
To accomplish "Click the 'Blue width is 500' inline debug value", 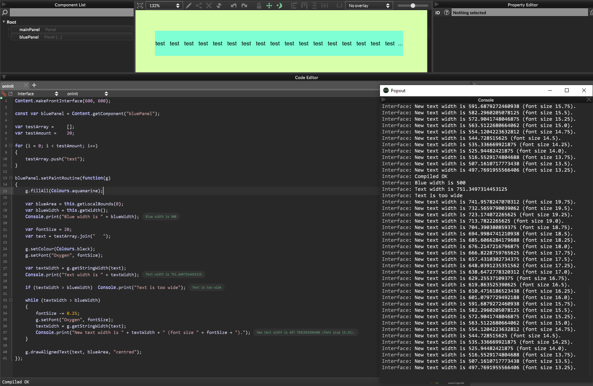I will [x=161, y=217].
